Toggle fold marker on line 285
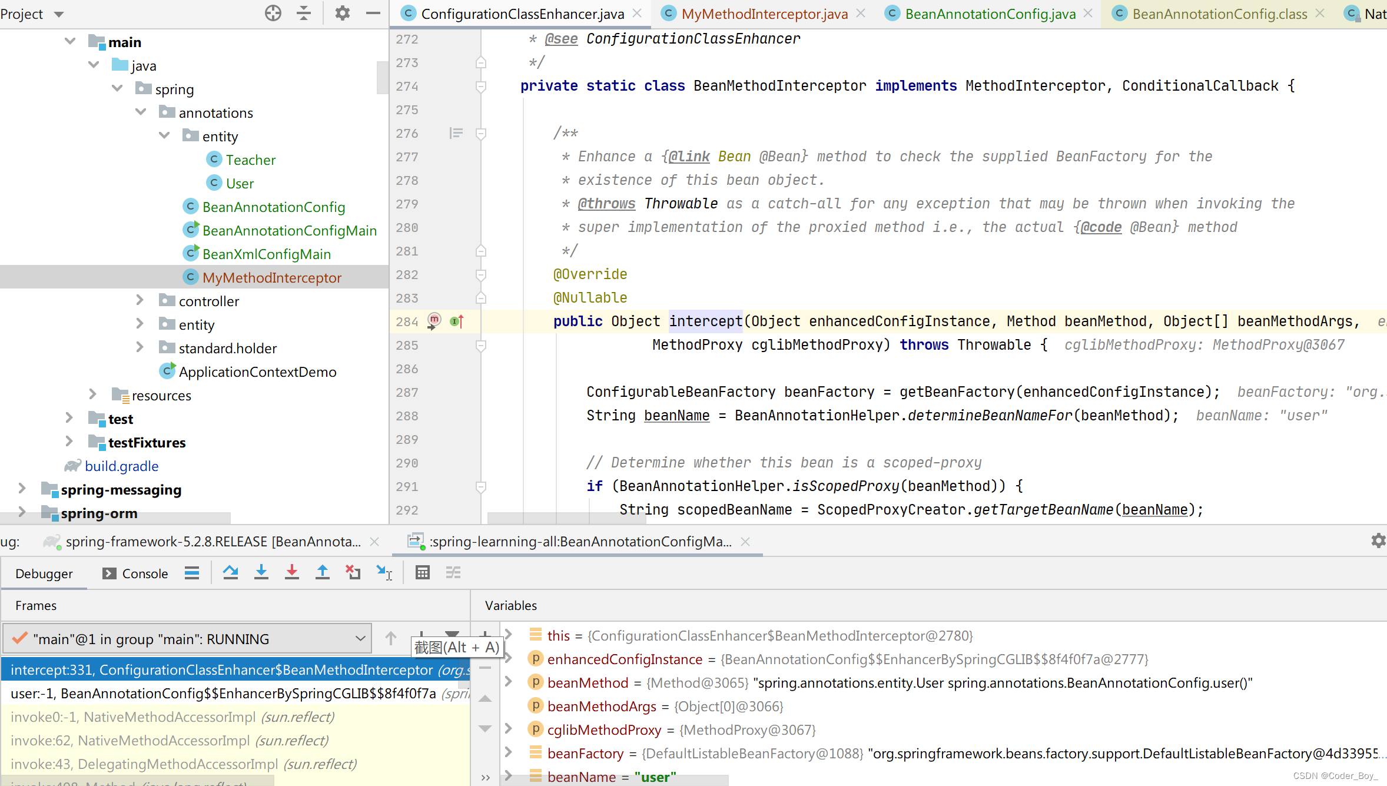The image size is (1387, 786). pos(480,346)
